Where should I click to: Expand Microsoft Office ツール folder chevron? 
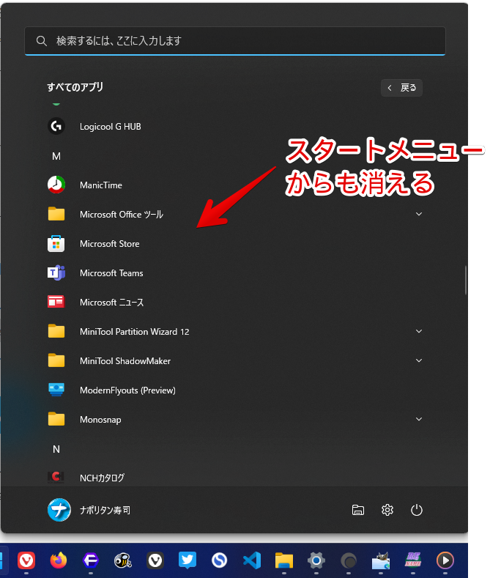pos(419,214)
